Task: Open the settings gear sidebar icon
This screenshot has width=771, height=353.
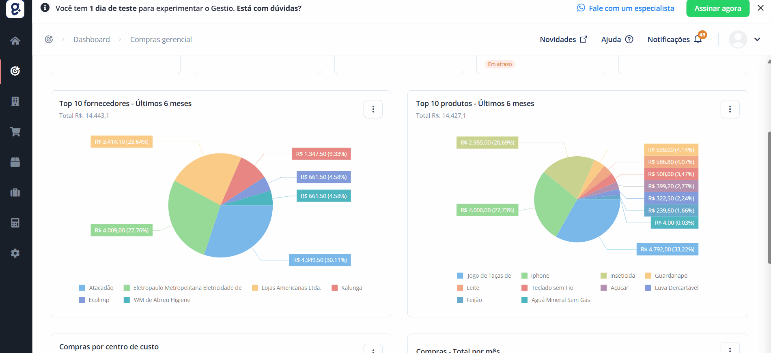Action: click(15, 253)
